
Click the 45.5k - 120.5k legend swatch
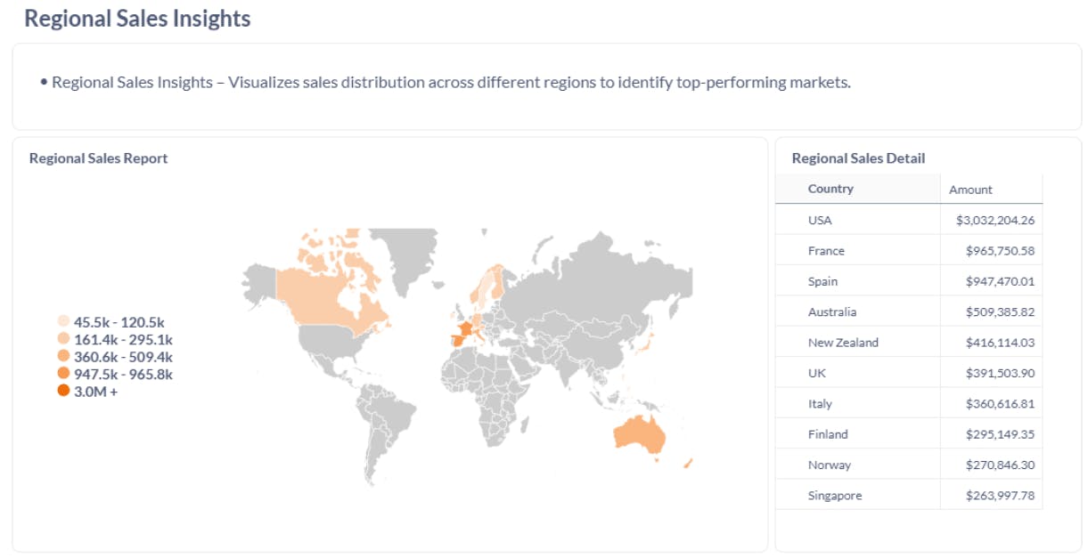click(x=63, y=322)
